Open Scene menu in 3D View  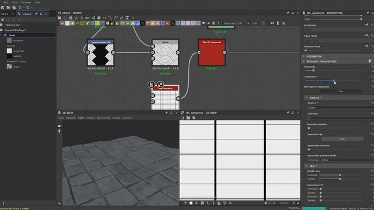coord(61,118)
